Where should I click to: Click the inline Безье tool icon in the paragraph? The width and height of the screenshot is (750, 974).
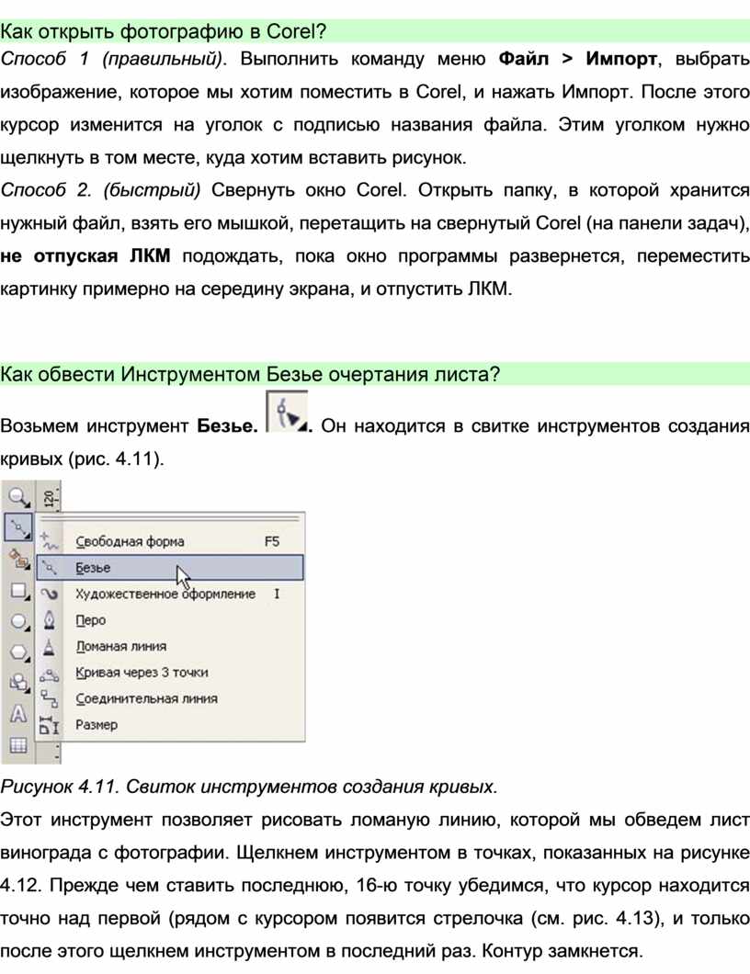(x=287, y=412)
